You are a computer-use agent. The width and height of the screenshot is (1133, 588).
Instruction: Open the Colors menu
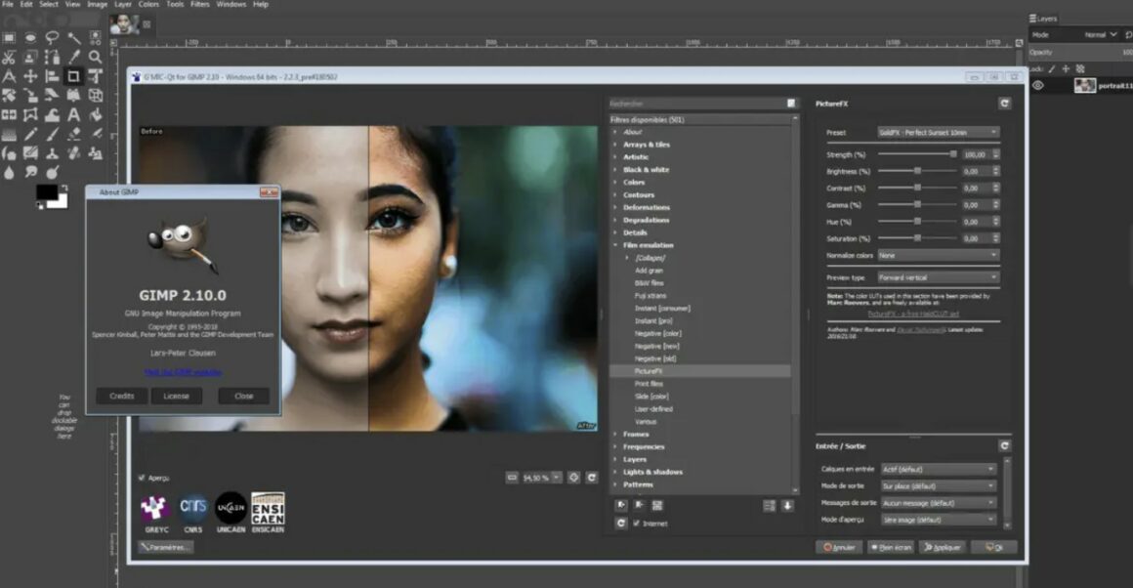click(x=148, y=4)
